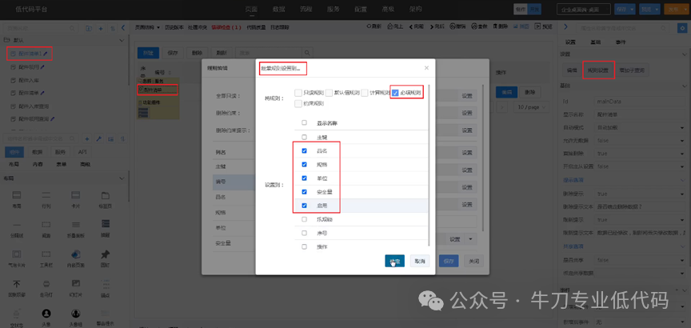
Task: Collapse the left panel with the blue chevron
Action: click(123, 28)
